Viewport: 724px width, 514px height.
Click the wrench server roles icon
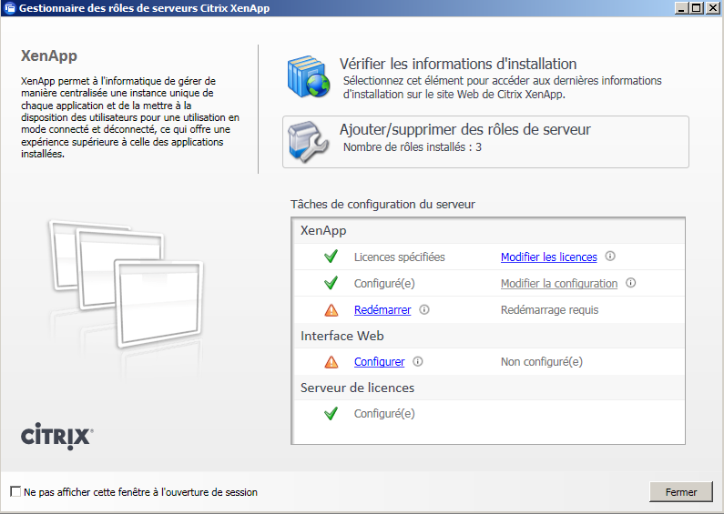(x=308, y=142)
